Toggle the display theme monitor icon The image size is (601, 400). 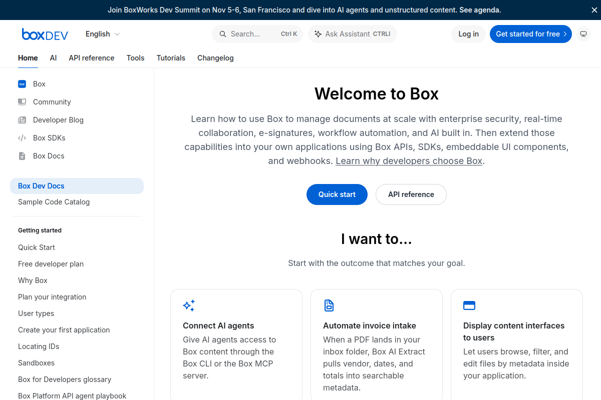(x=583, y=34)
